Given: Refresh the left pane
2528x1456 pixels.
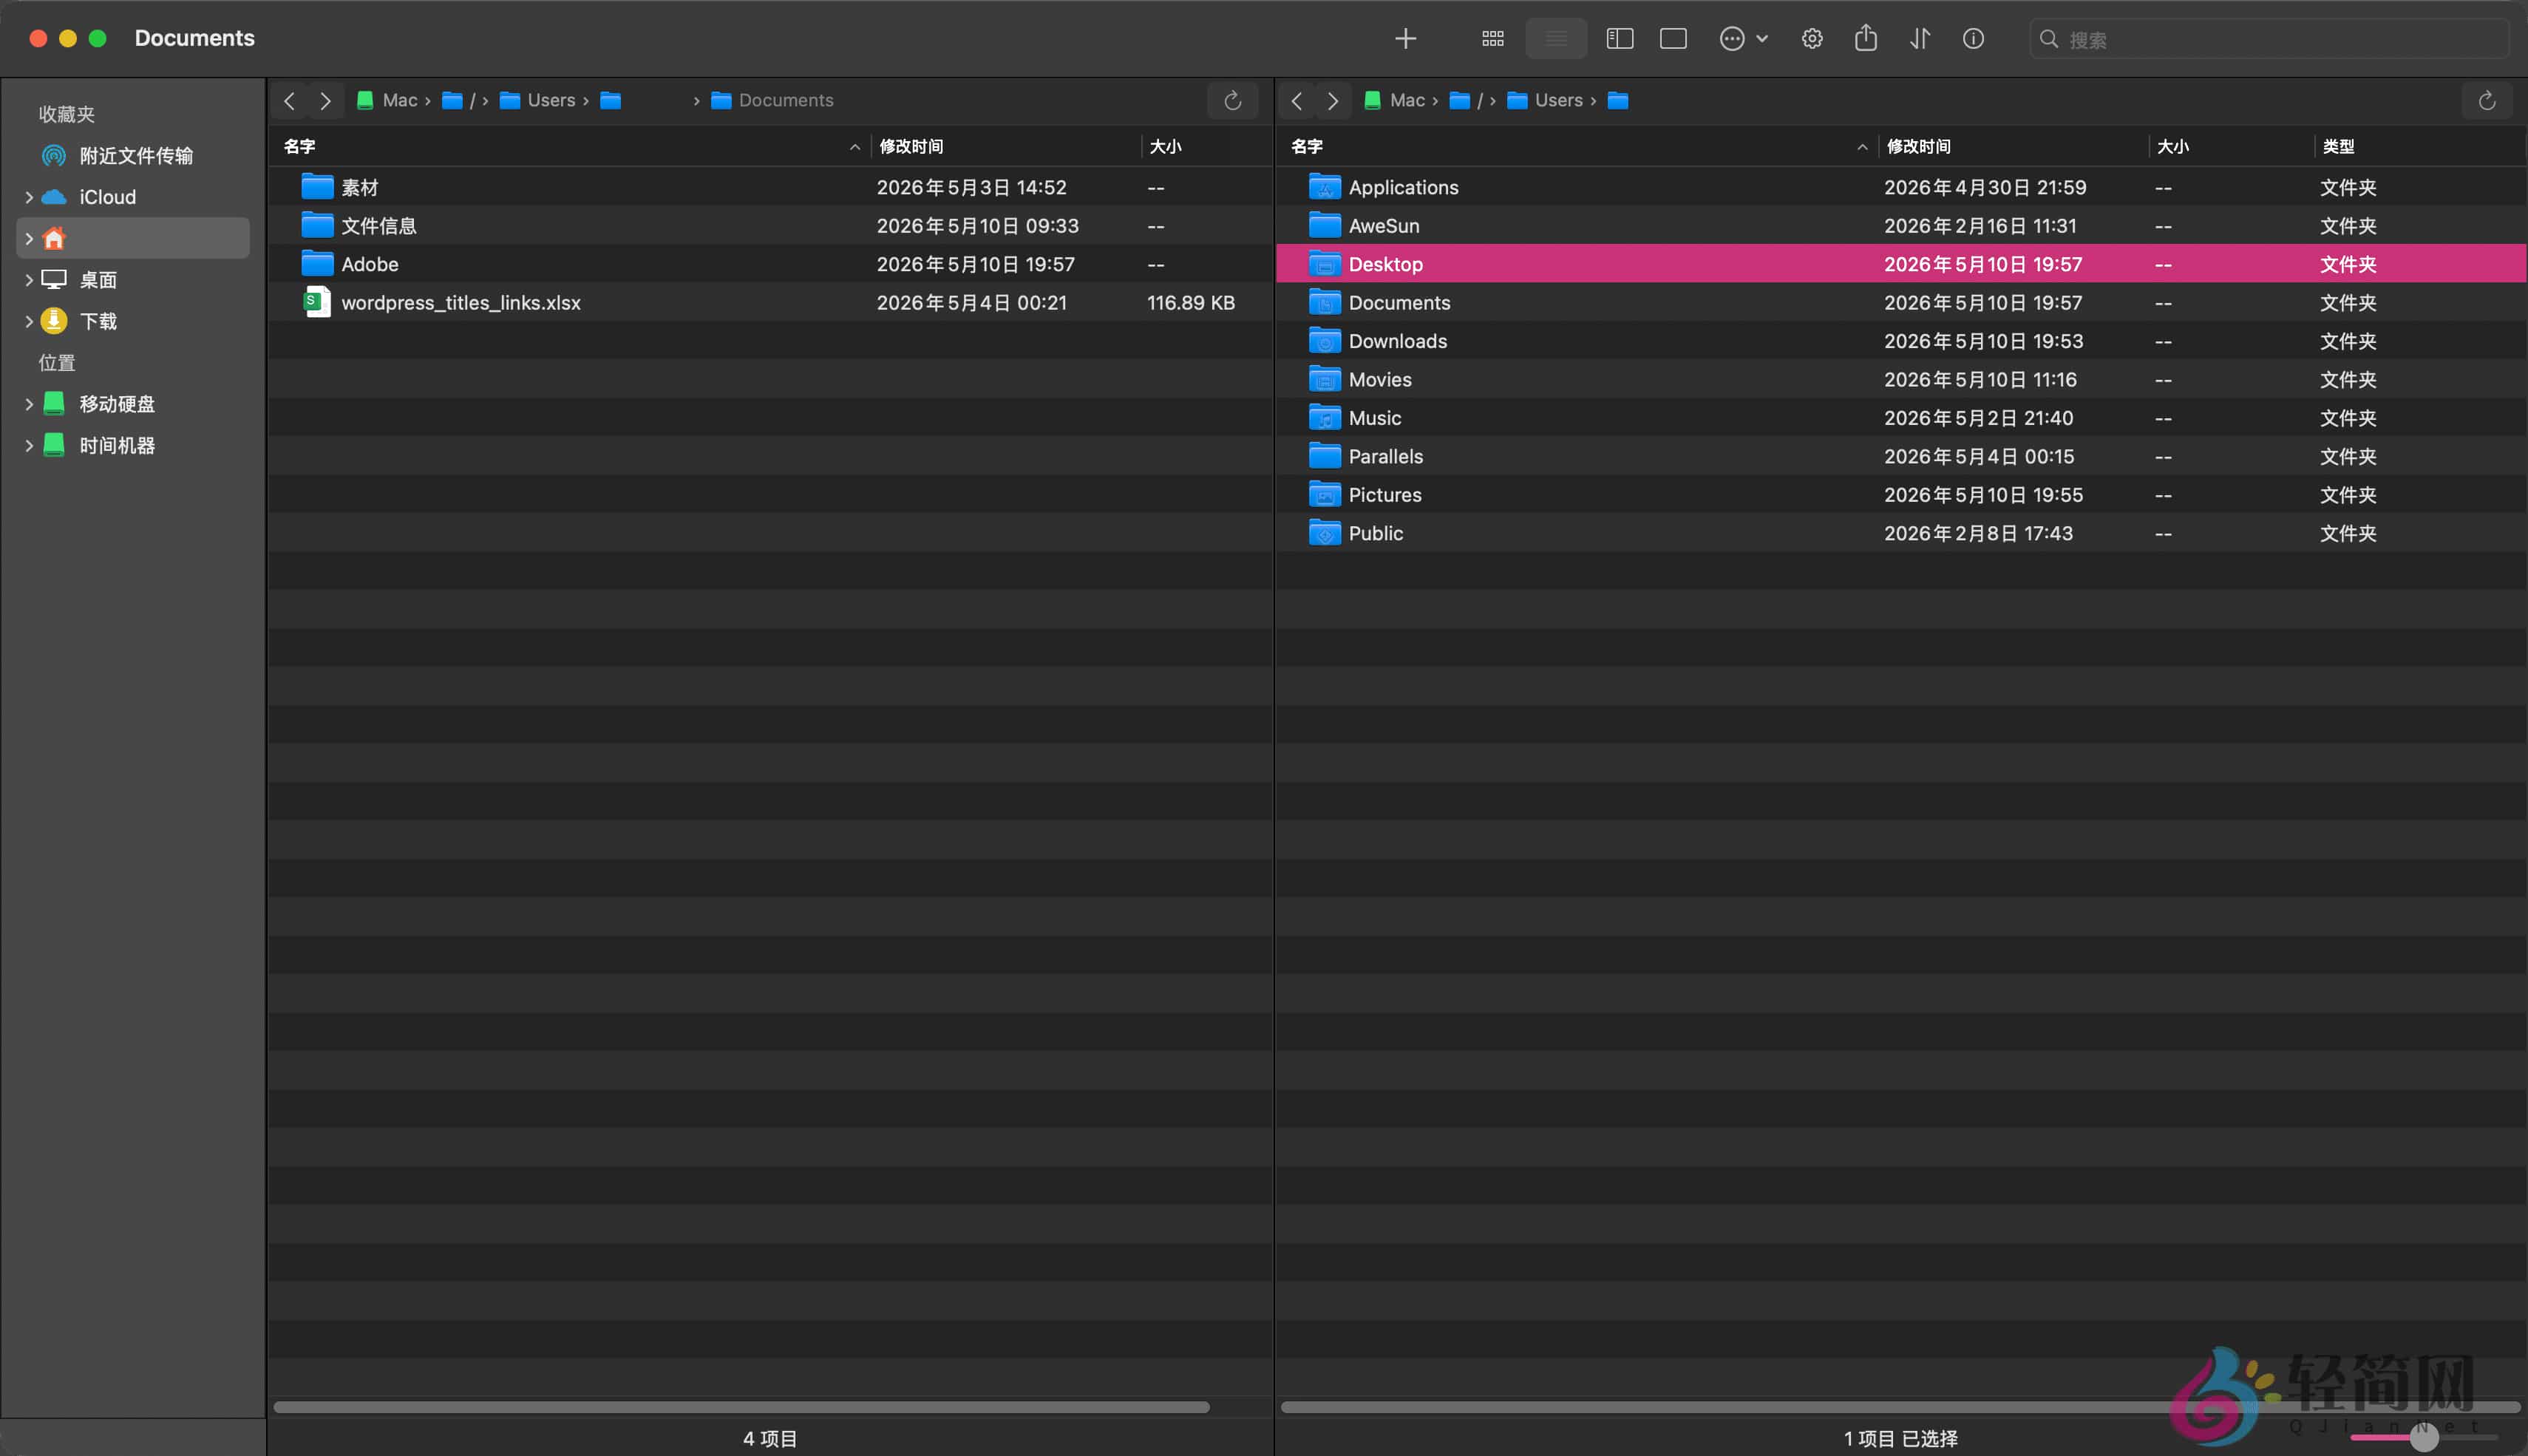Looking at the screenshot, I should coord(1232,100).
